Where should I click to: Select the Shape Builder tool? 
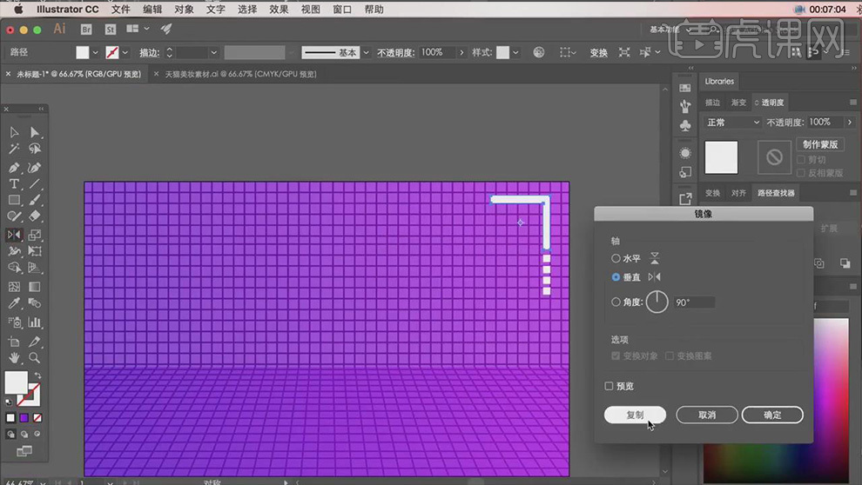(x=14, y=268)
